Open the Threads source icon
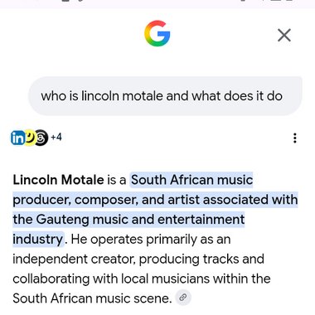The height and width of the screenshot is (315, 315). click(41, 138)
